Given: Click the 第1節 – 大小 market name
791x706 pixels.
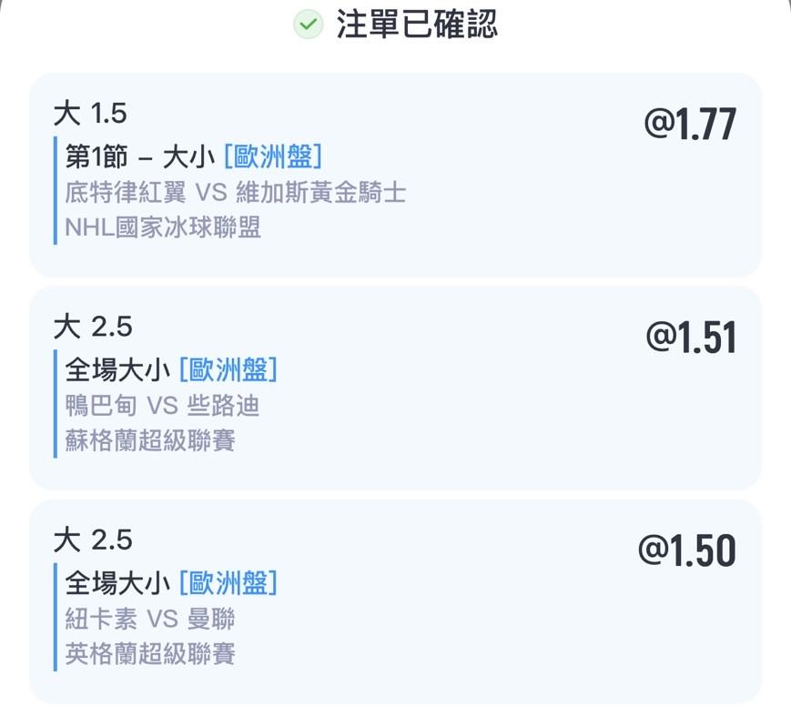Looking at the screenshot, I should click(139, 157).
